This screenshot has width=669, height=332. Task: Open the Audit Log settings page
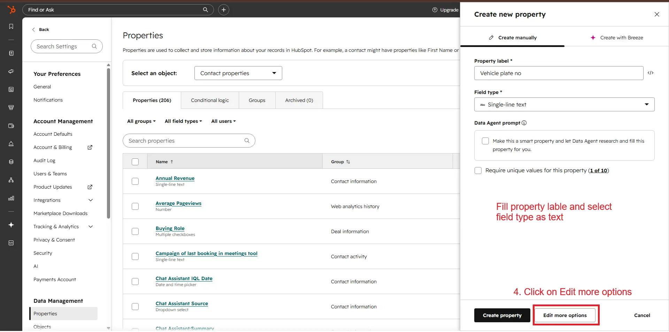[44, 160]
